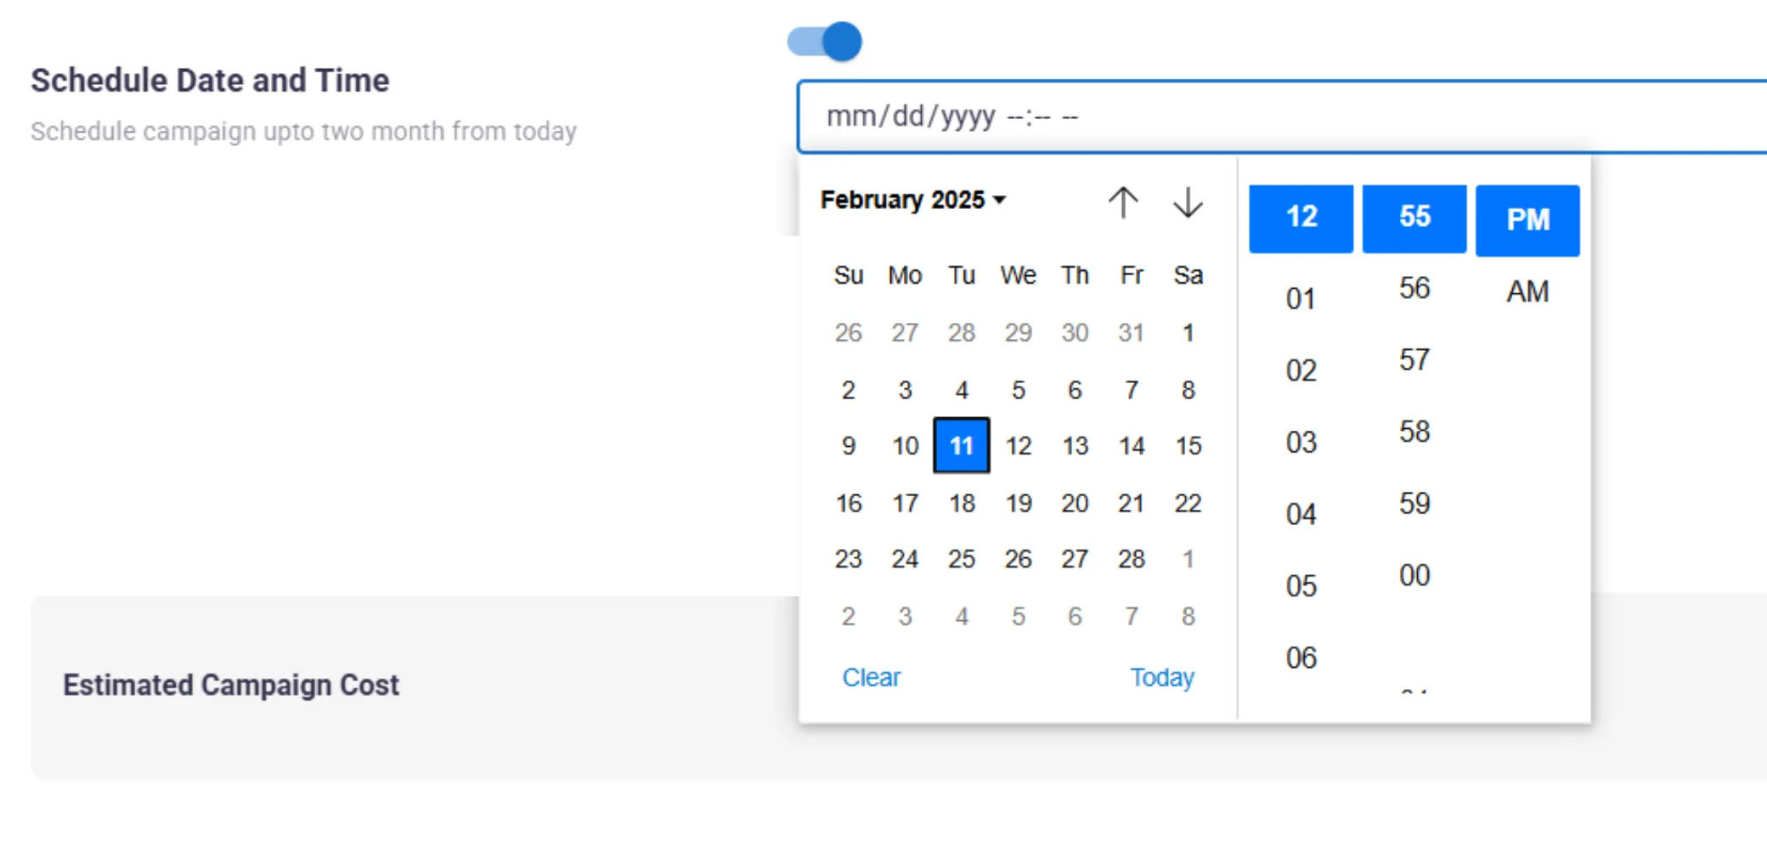Viewport: 1767px width, 858px height.
Task: Choose hour 06 in the time list
Action: (x=1301, y=658)
